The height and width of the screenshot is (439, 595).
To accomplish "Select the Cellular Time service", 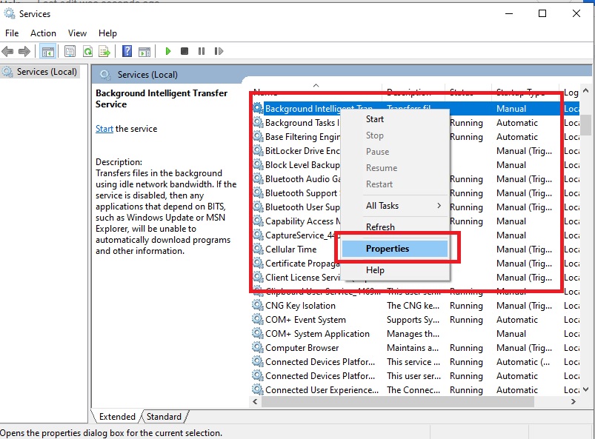I will (290, 249).
